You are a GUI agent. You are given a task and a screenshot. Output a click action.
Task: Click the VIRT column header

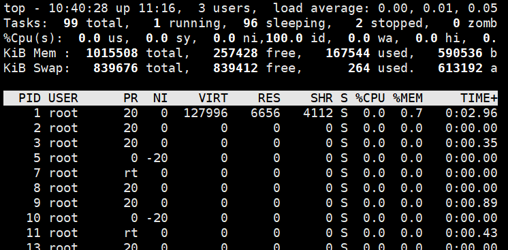[x=213, y=98]
